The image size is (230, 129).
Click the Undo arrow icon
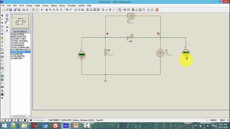(67, 10)
